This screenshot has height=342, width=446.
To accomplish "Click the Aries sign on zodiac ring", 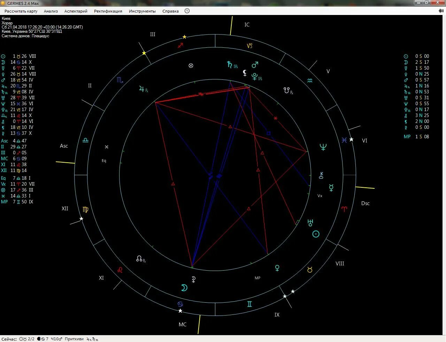I will pos(344,209).
